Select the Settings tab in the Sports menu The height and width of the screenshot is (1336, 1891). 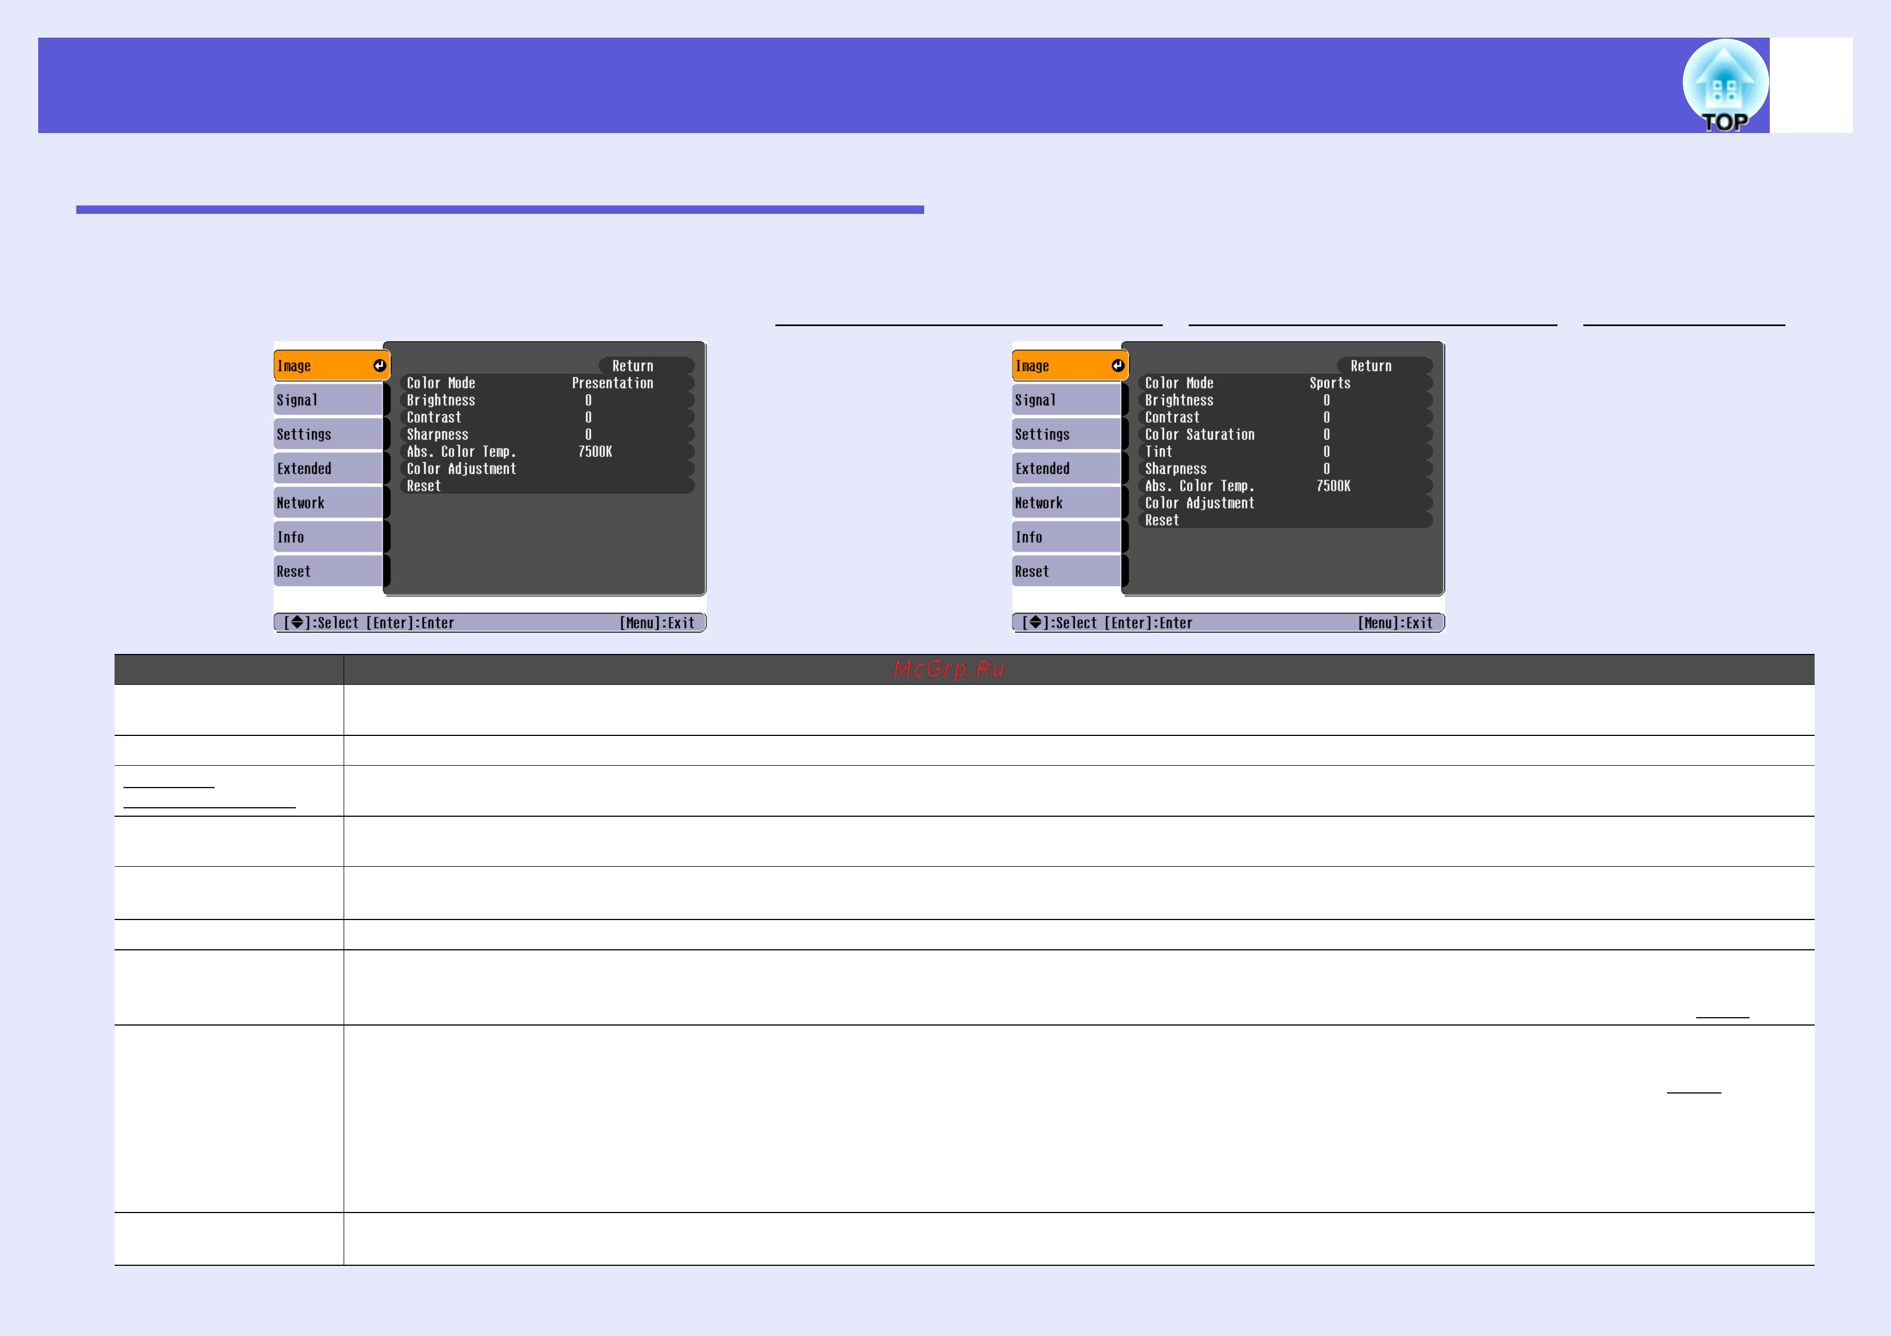[x=1067, y=434]
